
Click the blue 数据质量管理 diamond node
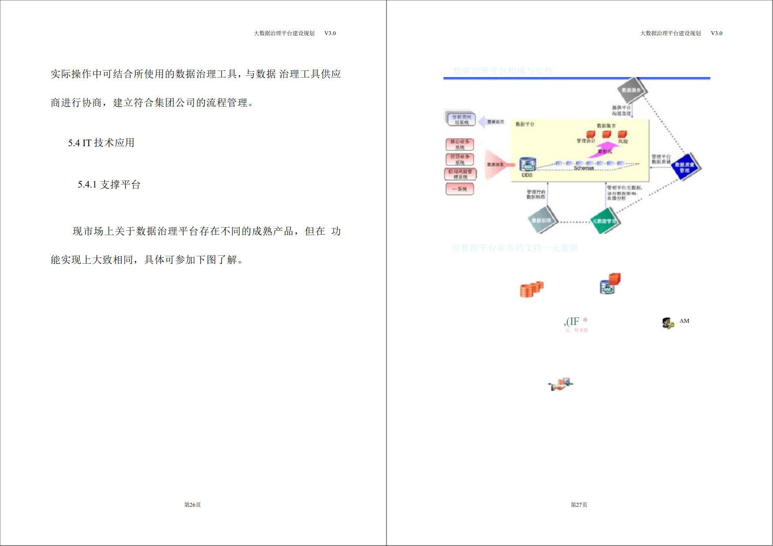(685, 167)
